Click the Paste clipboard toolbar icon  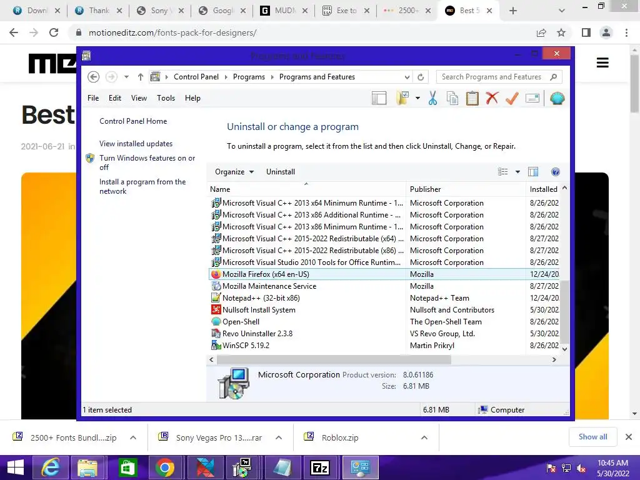[x=472, y=98]
